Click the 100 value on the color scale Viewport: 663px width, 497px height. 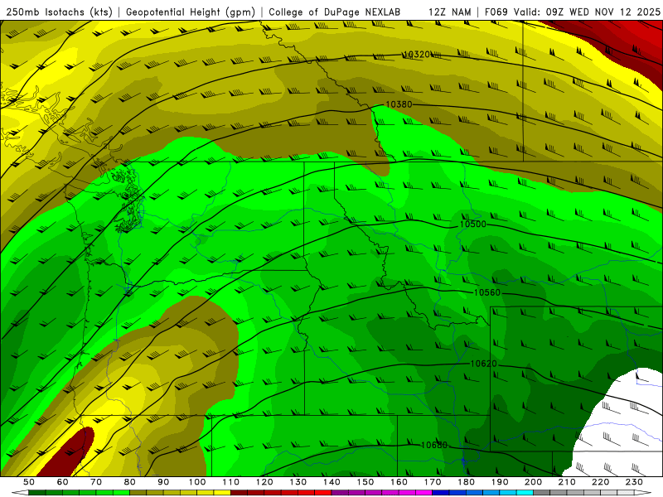[x=197, y=482]
